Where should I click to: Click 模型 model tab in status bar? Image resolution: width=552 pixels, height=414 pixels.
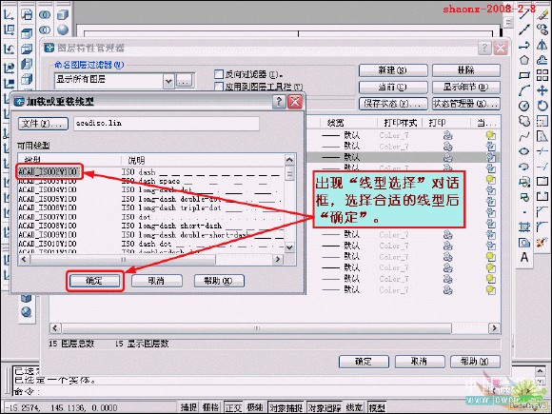tap(377, 407)
